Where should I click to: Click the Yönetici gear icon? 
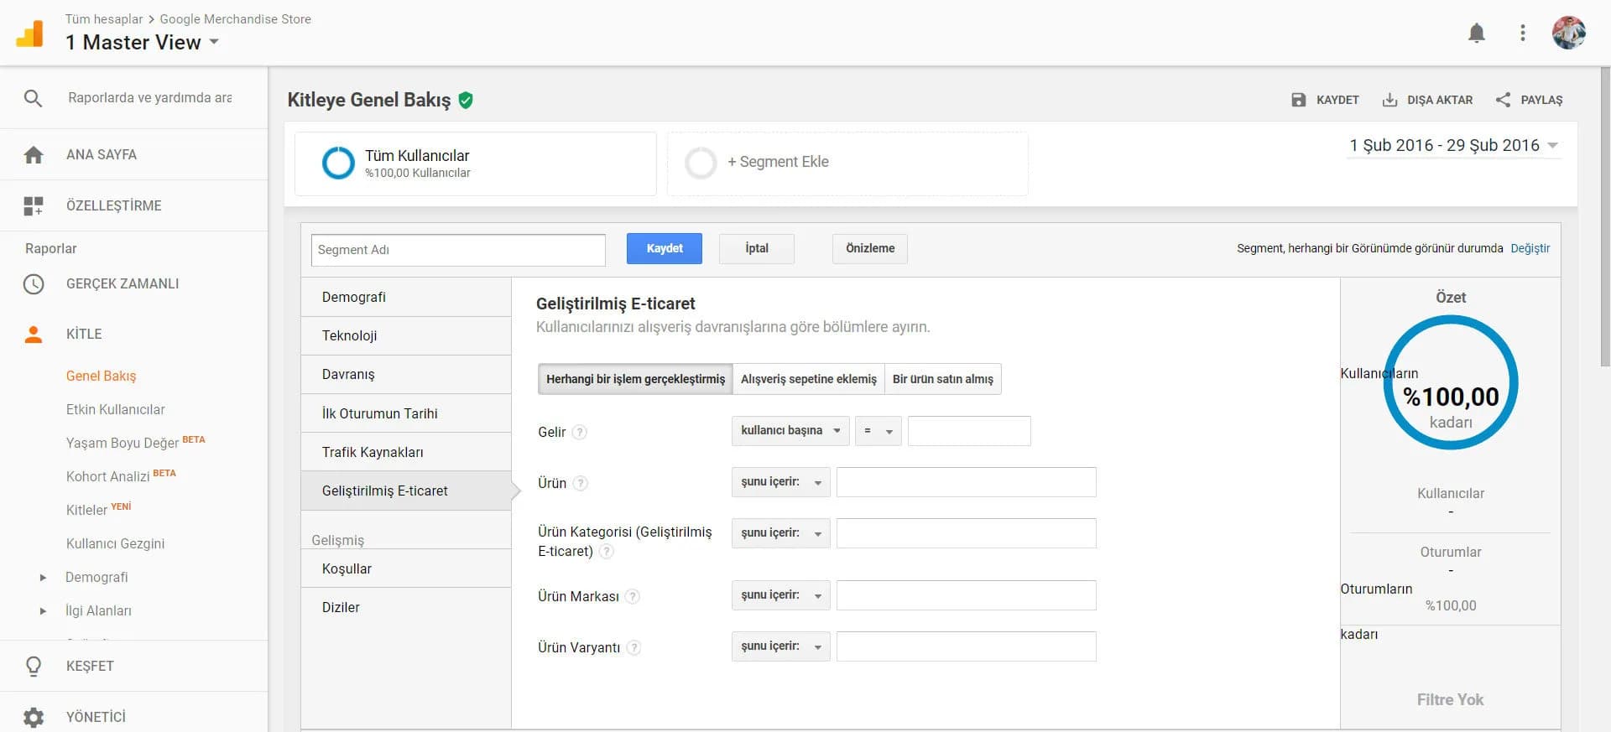(x=34, y=717)
